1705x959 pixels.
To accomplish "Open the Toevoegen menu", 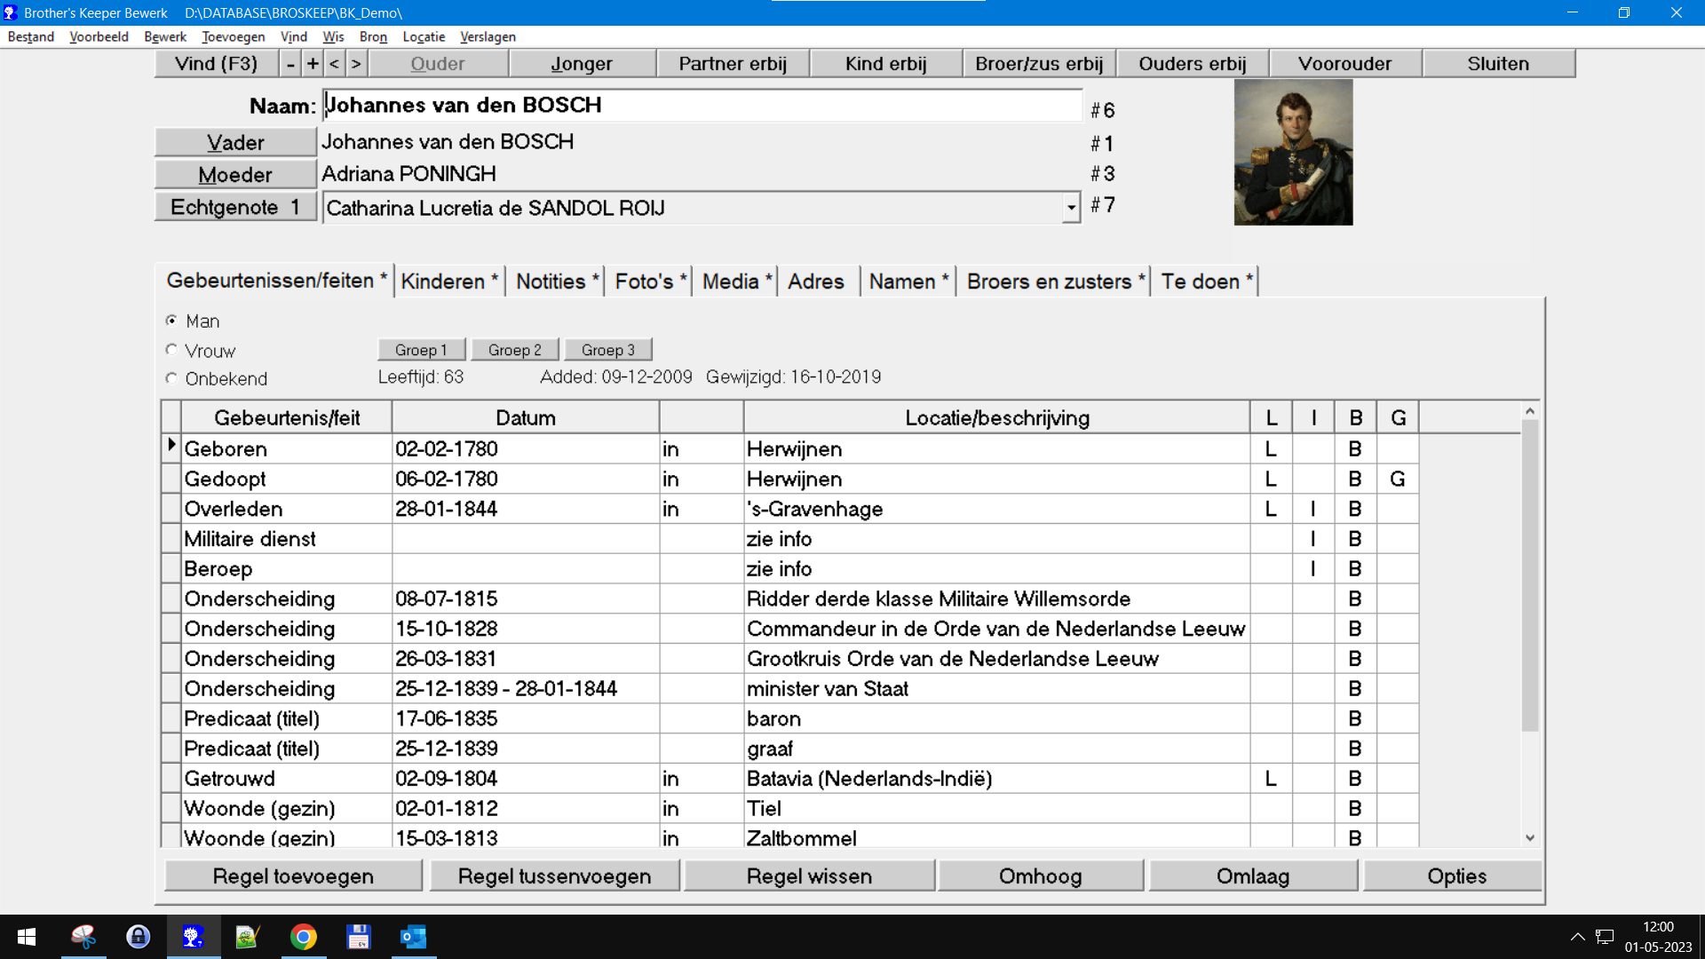I will pyautogui.click(x=233, y=36).
